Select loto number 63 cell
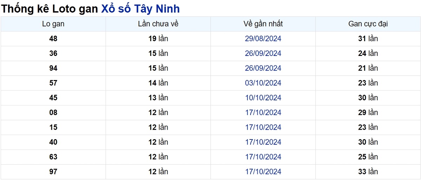Image resolution: width=421 pixels, height=180 pixels. [x=53, y=157]
